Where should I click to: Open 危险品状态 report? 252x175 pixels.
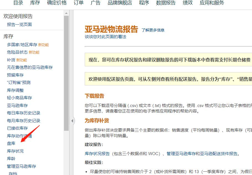17,52
